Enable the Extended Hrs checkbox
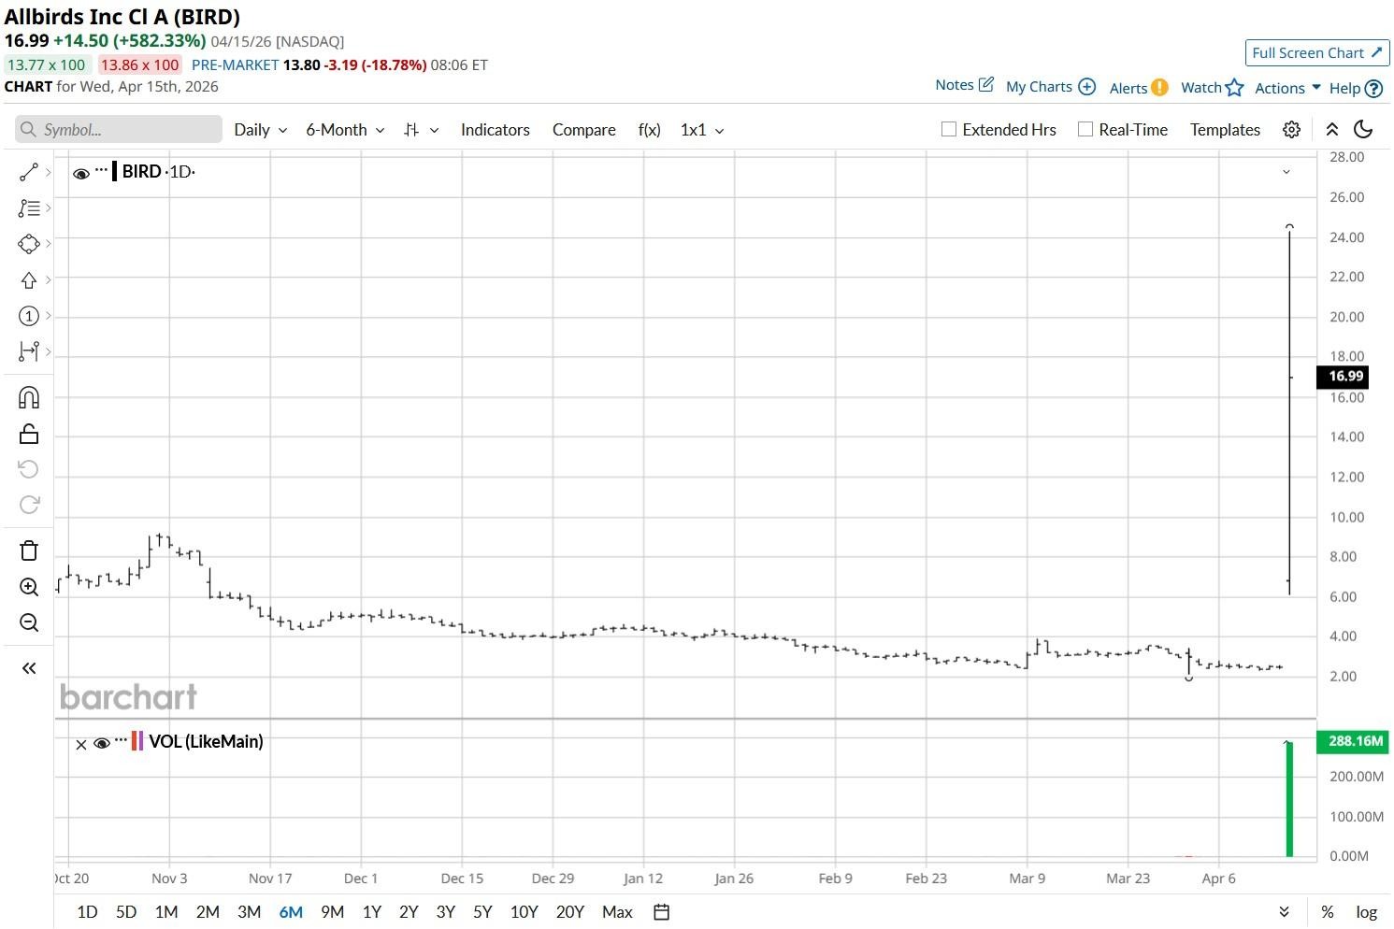The height and width of the screenshot is (929, 1394). coord(949,129)
